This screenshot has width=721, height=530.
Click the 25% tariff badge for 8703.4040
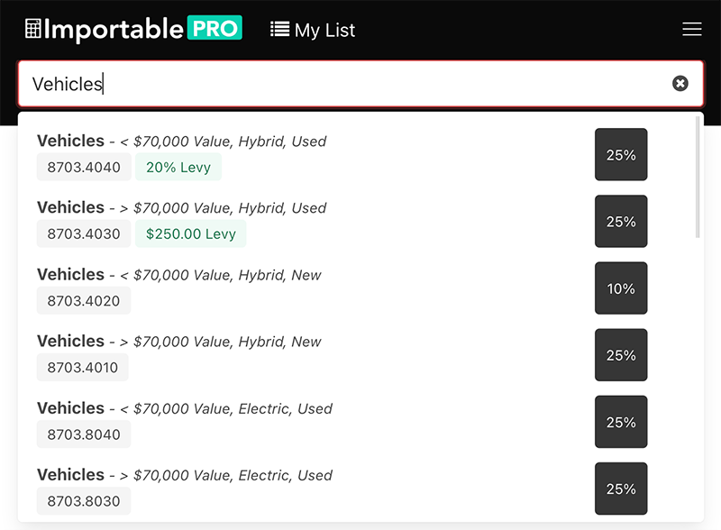621,154
